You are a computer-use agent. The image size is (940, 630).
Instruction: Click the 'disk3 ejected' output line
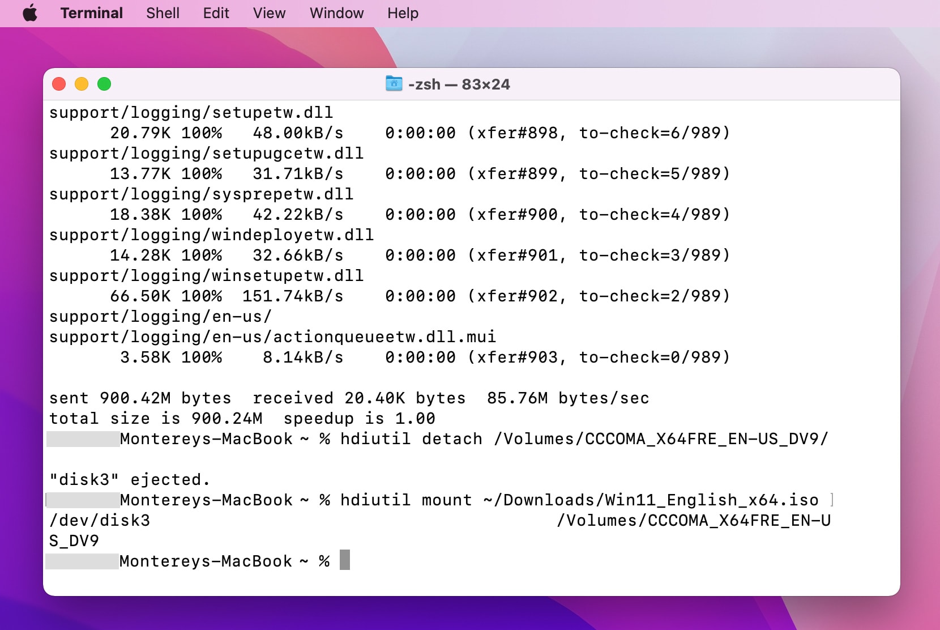(129, 479)
